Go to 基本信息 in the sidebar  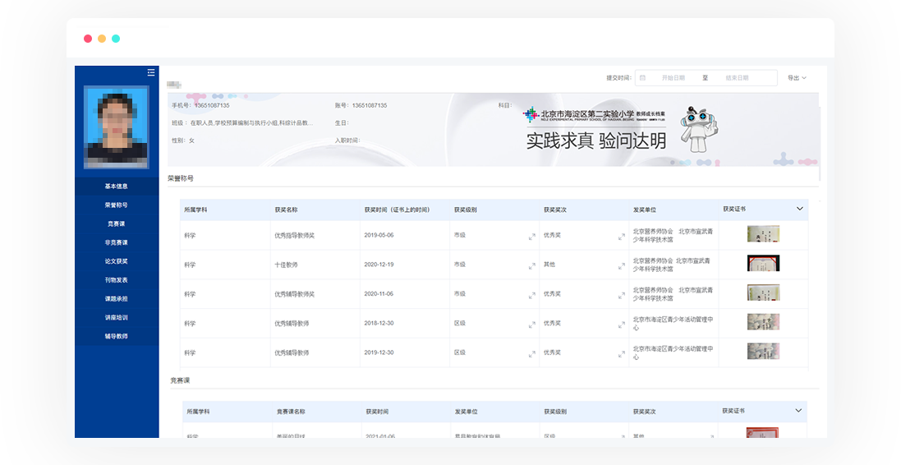click(116, 186)
